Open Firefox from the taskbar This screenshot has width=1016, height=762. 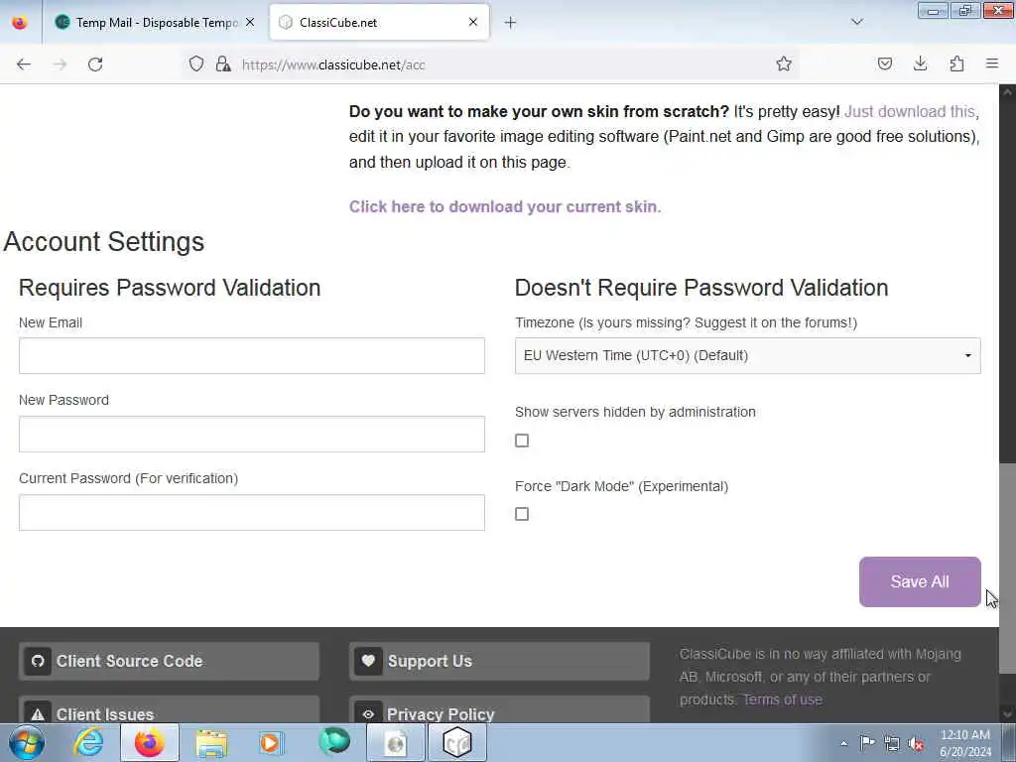(150, 742)
